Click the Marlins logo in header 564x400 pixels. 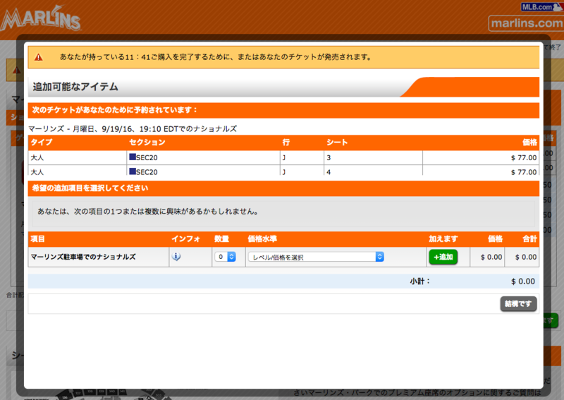(41, 19)
